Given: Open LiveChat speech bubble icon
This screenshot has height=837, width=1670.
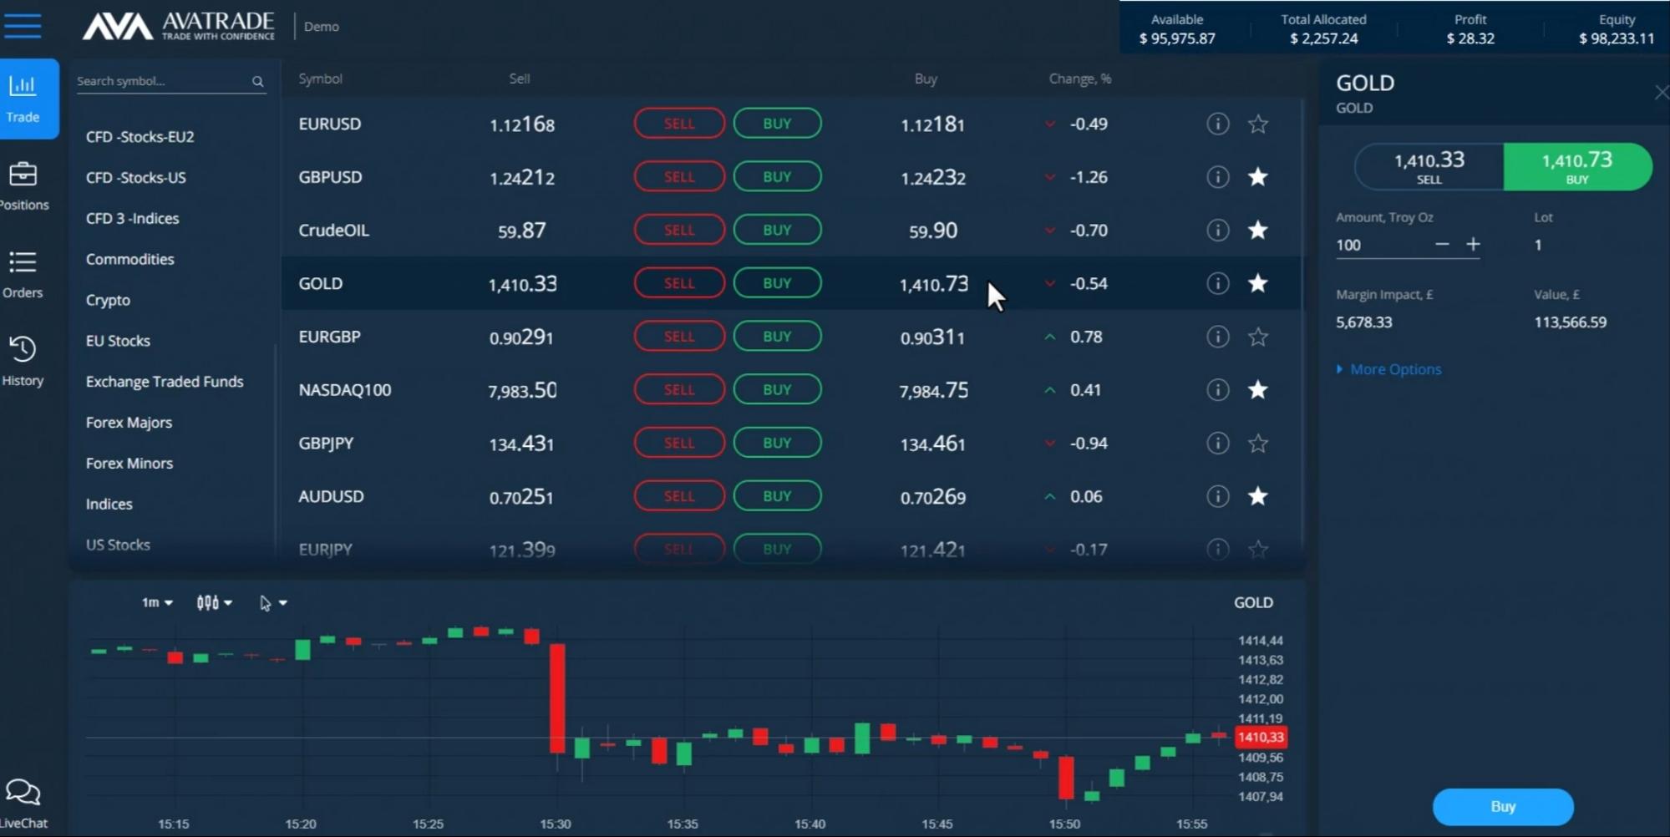Looking at the screenshot, I should click(x=23, y=791).
